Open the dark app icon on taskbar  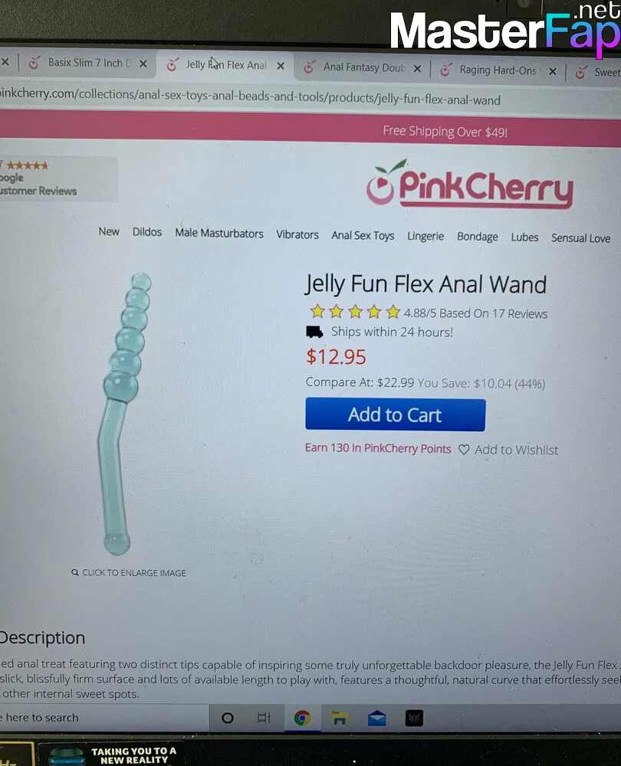pos(414,719)
